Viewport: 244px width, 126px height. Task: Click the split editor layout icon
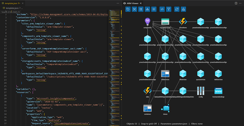(x=236, y=3)
